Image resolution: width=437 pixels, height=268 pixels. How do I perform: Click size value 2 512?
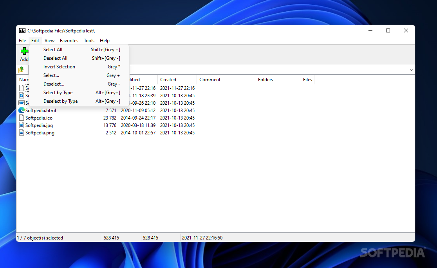point(111,133)
